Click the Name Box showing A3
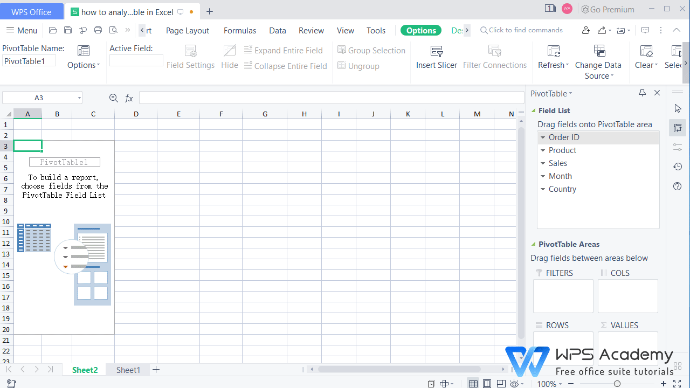690x388 pixels. [38, 97]
